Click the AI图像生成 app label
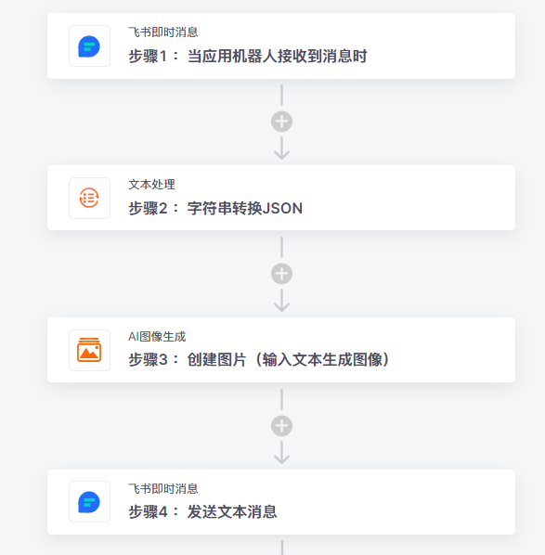The height and width of the screenshot is (555, 545). coord(157,337)
